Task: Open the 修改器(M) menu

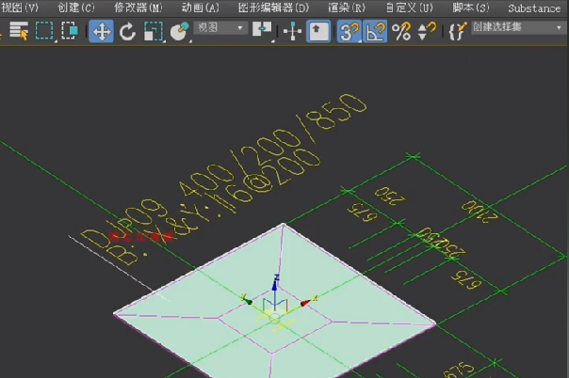Action: [x=138, y=8]
